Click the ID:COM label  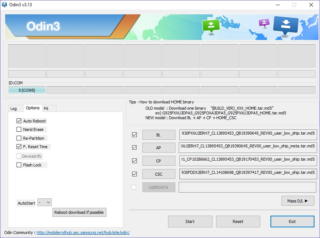coord(15,83)
